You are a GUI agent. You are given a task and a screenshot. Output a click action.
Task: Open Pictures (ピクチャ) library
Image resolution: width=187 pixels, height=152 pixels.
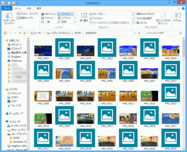click(x=13, y=97)
